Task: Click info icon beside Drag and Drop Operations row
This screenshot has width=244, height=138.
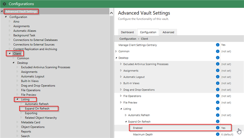Action: coord(218,90)
